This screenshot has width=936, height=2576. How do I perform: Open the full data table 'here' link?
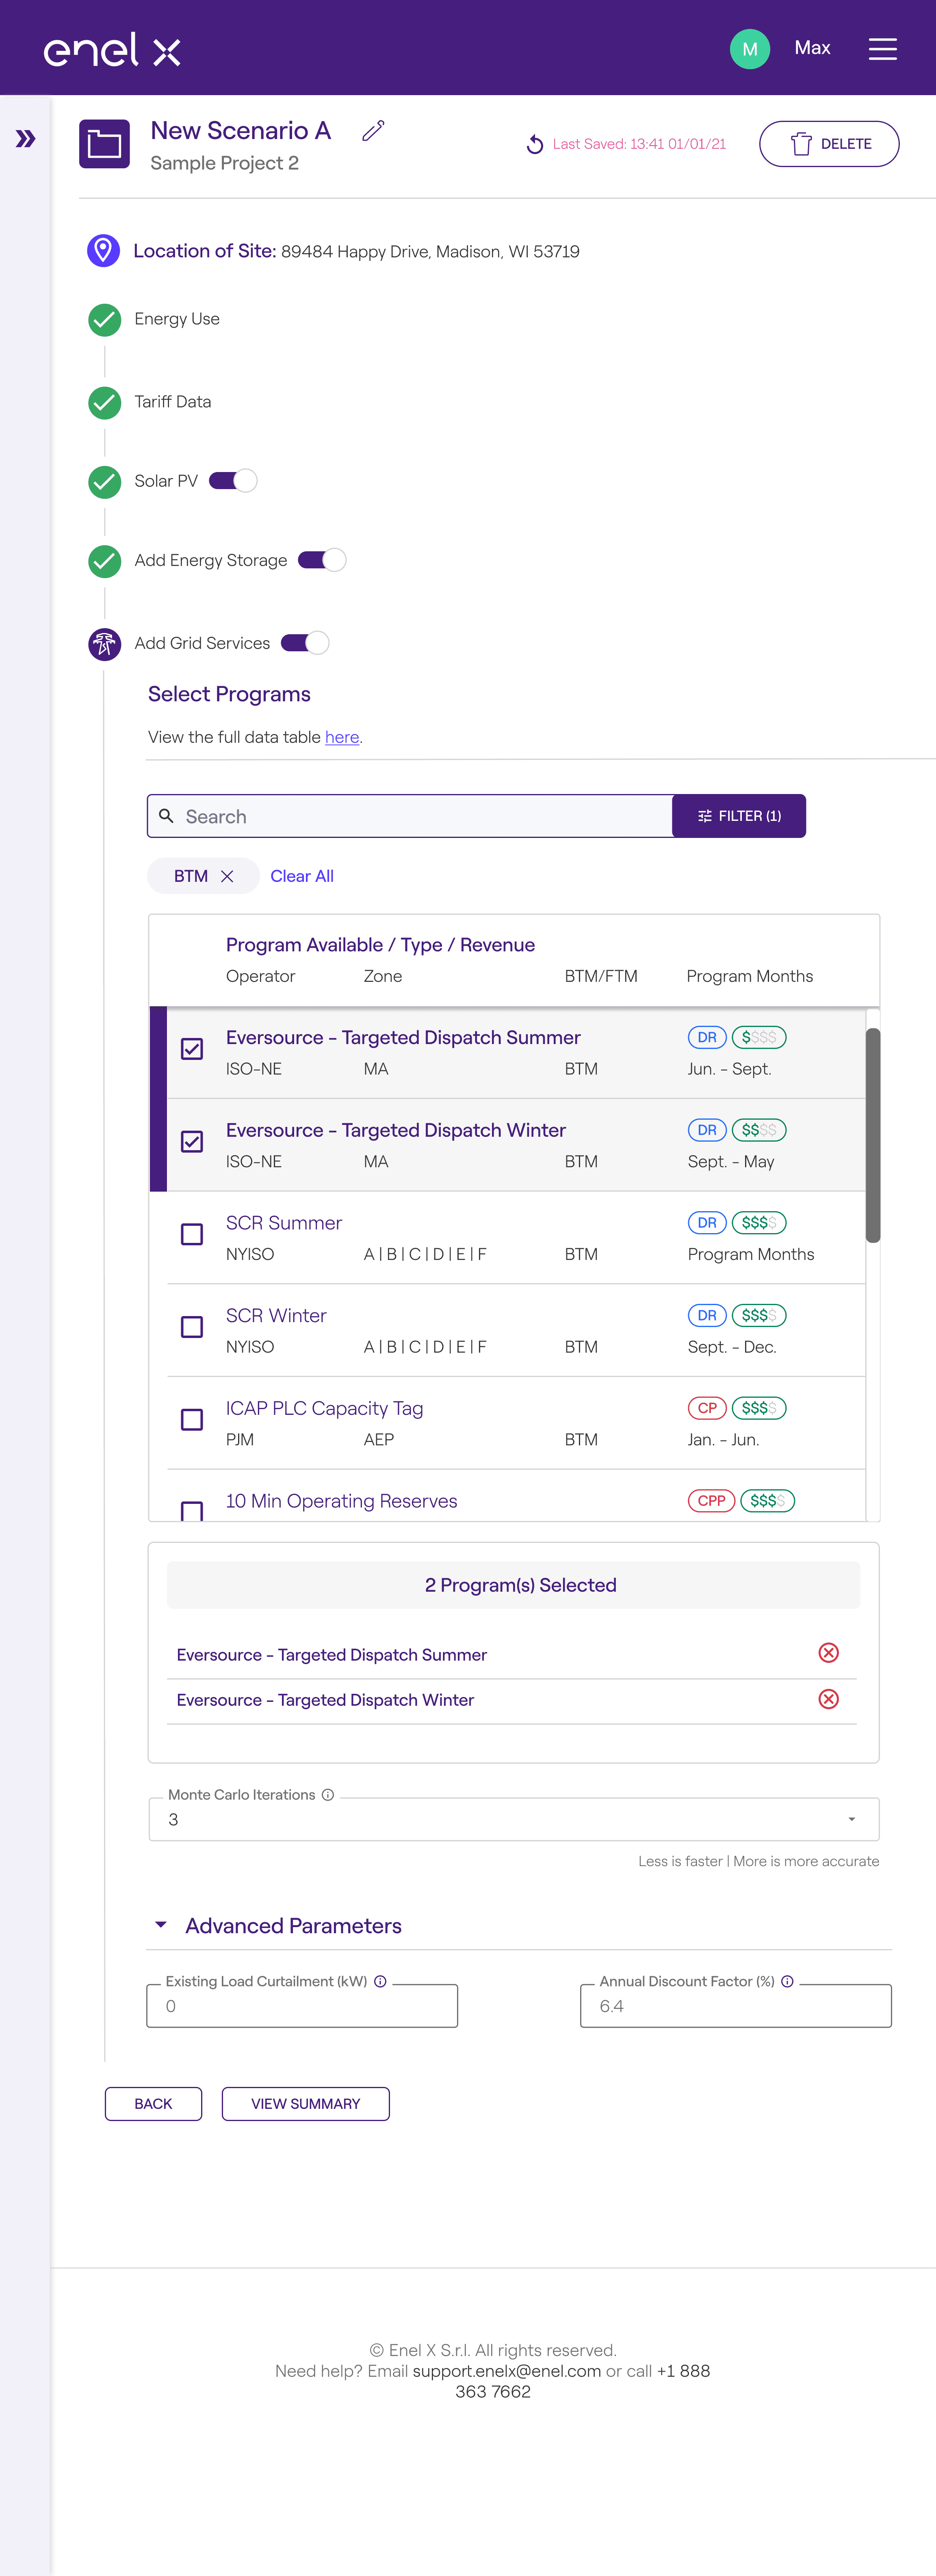point(342,737)
